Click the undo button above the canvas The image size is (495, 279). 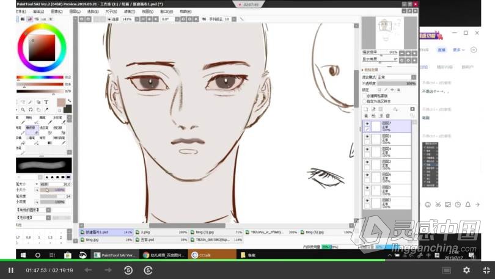pyautogui.click(x=82, y=19)
